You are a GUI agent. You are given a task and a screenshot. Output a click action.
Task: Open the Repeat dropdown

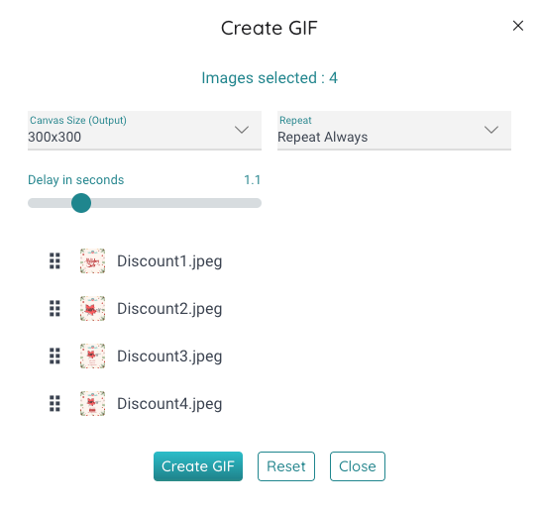point(394,131)
